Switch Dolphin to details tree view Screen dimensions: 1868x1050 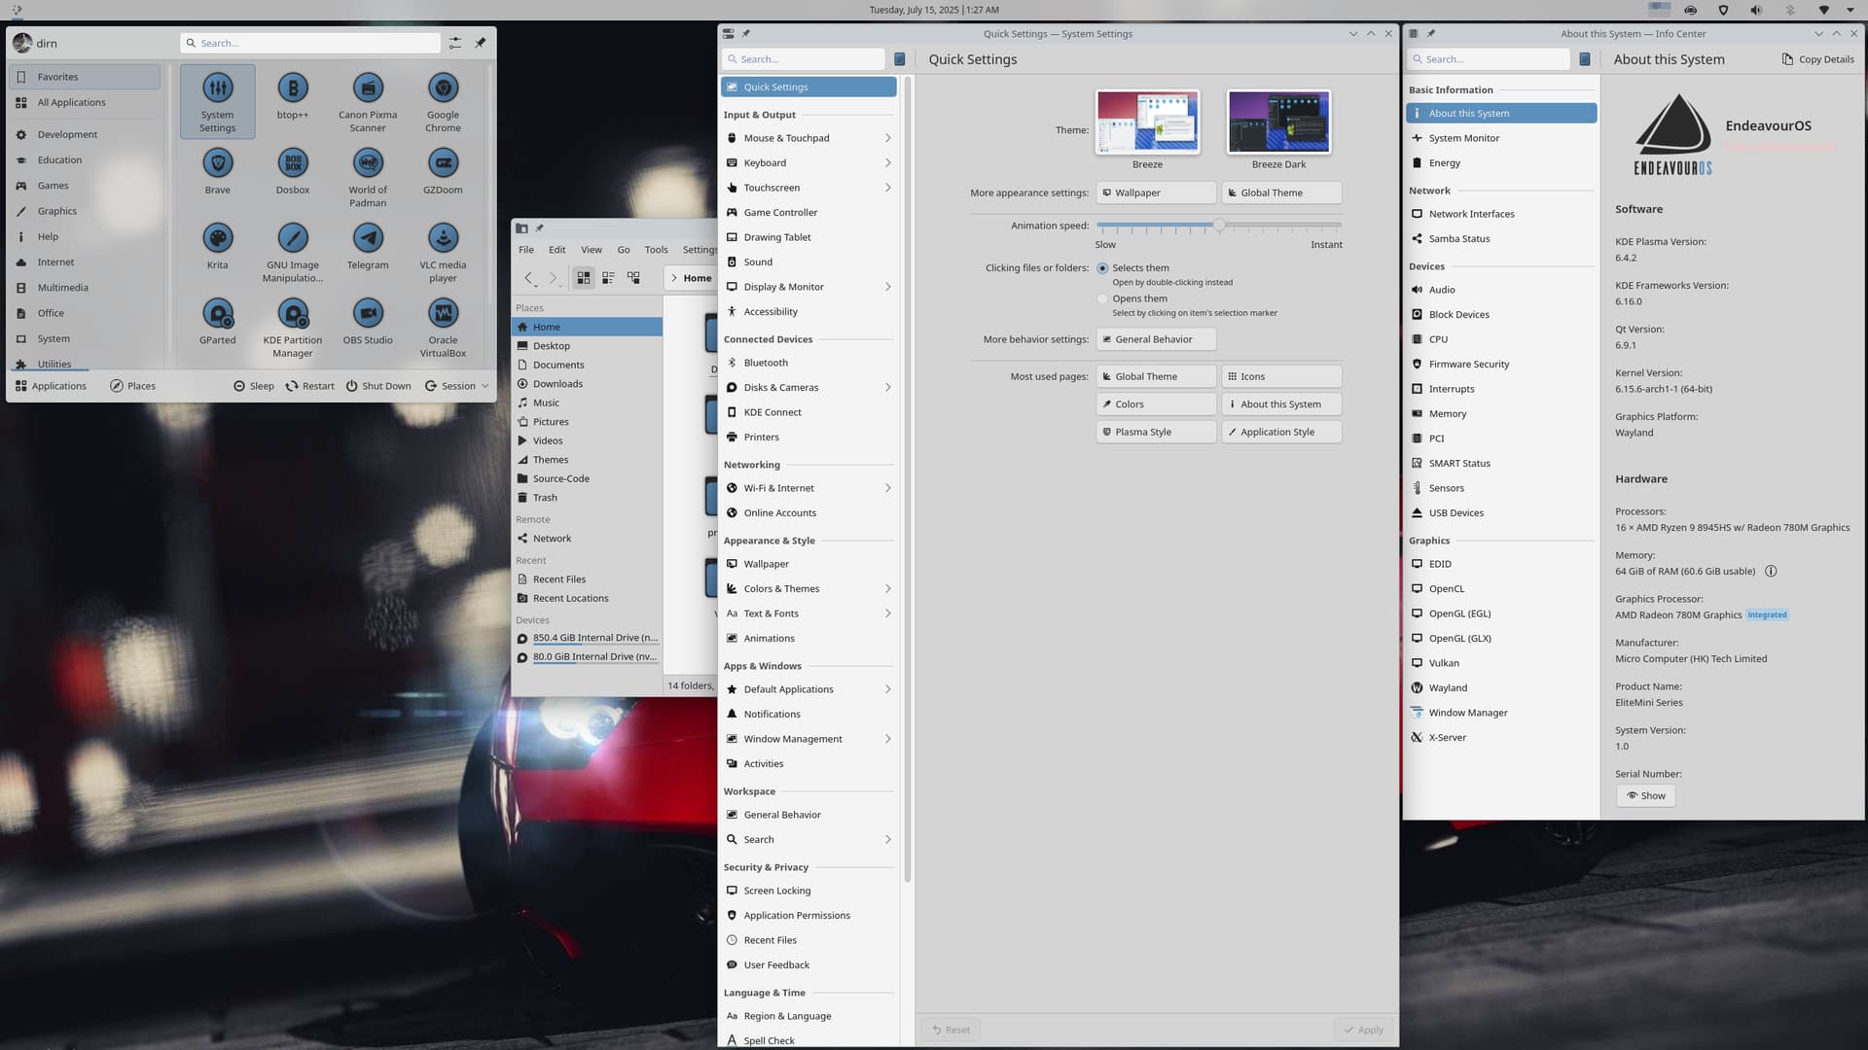tap(633, 278)
